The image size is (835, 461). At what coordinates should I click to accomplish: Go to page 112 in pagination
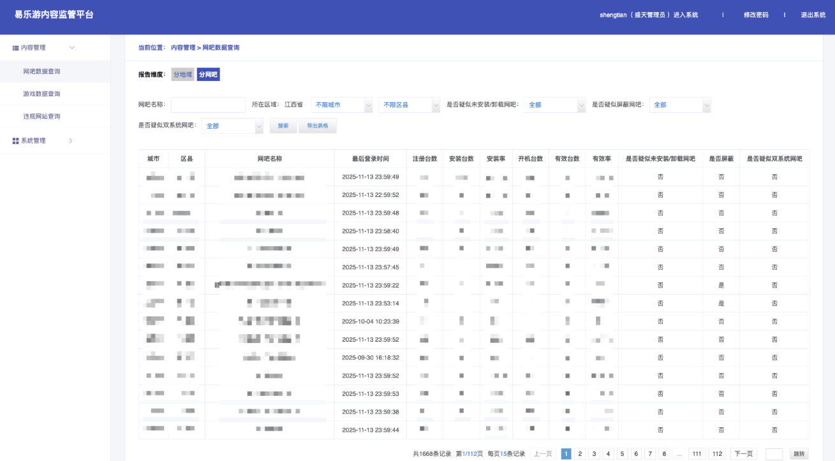(x=717, y=454)
